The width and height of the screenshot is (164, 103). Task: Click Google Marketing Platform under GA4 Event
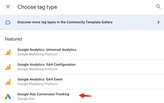37,84
